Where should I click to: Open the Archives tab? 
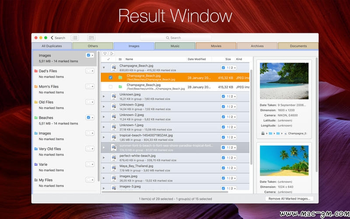click(257, 46)
